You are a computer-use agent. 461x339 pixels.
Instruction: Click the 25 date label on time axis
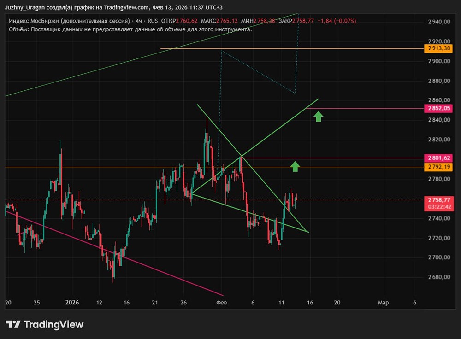36,303
